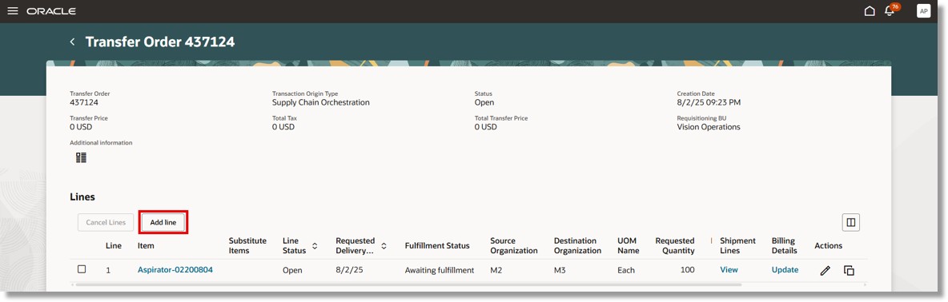
Task: Click the Oracle logo
Action: [x=51, y=11]
